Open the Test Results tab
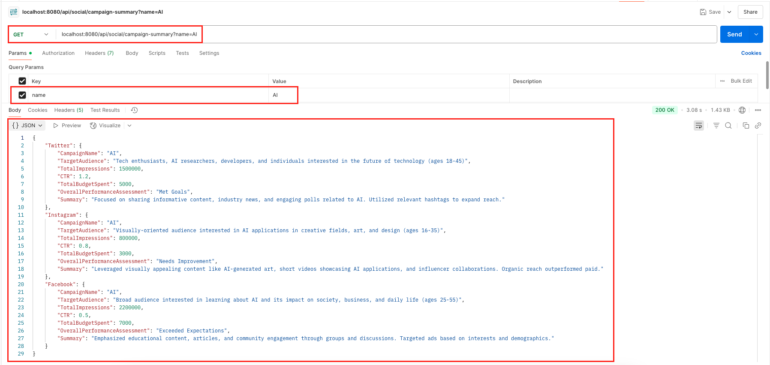The image size is (770, 365). pyautogui.click(x=105, y=110)
